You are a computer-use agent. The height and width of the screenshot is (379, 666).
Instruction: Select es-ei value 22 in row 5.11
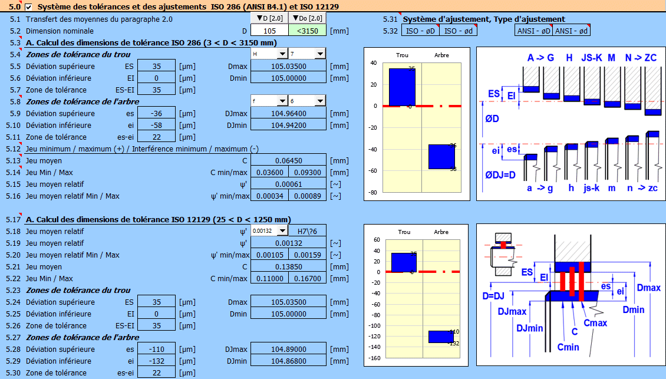pyautogui.click(x=156, y=137)
